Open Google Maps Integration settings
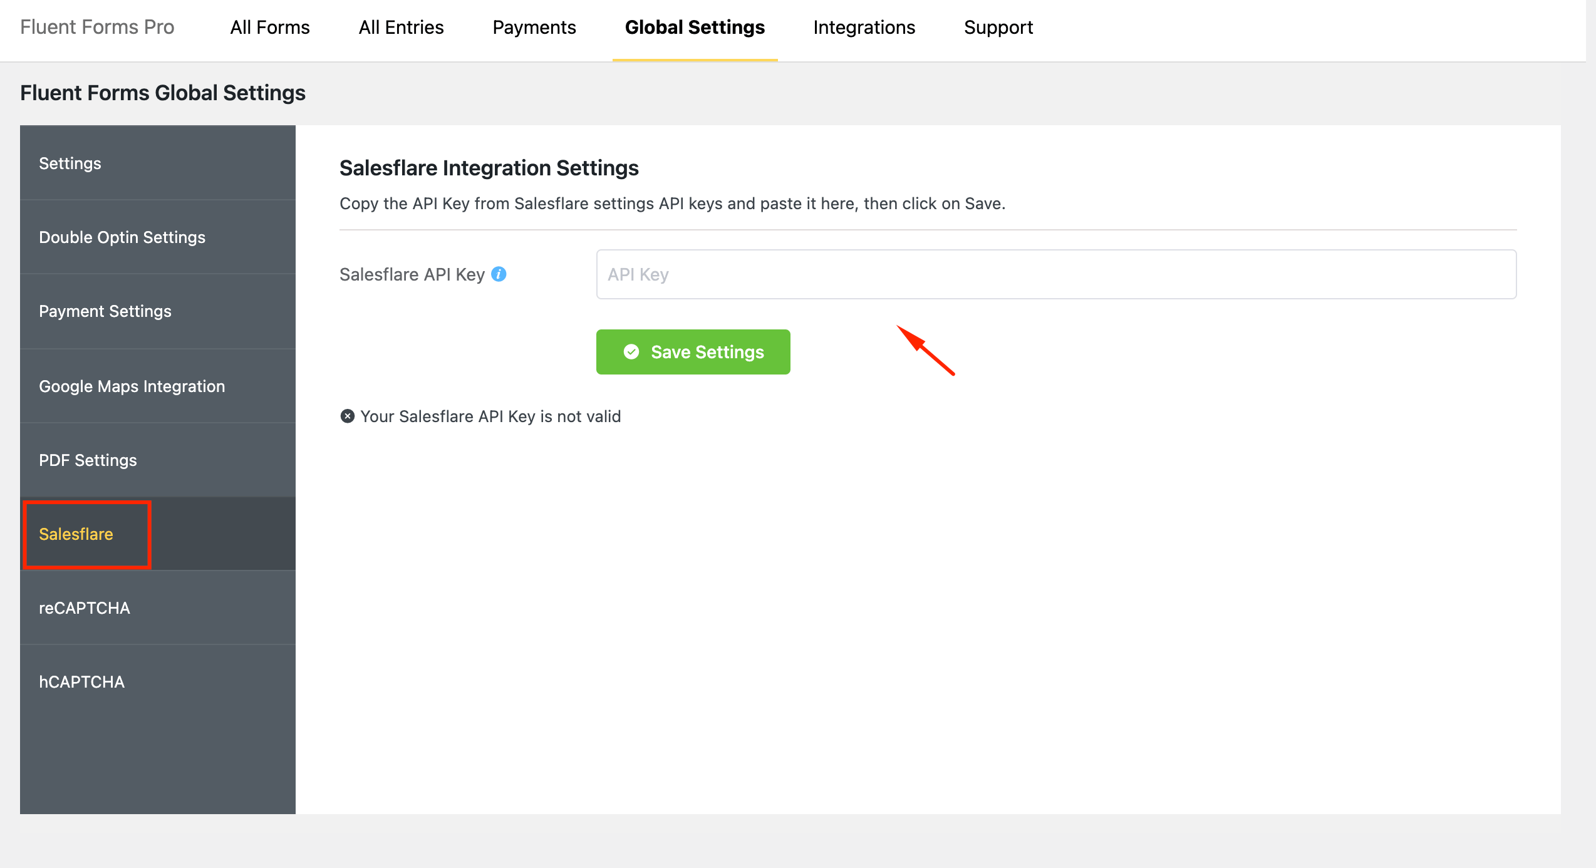1596x868 pixels. point(158,386)
